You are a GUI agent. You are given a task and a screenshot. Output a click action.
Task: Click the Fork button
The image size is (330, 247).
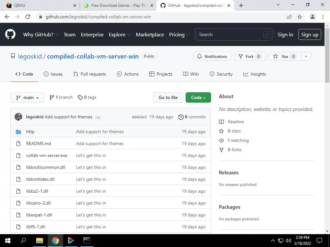pos(250,56)
